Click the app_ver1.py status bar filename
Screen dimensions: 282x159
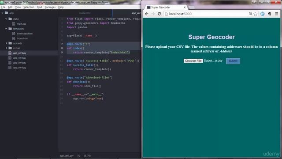click(x=67, y=156)
